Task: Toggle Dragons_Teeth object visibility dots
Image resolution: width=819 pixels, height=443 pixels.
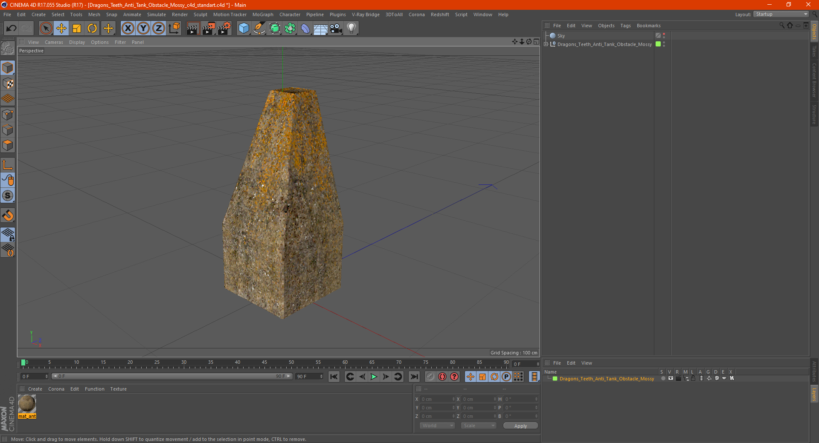Action: [664, 44]
